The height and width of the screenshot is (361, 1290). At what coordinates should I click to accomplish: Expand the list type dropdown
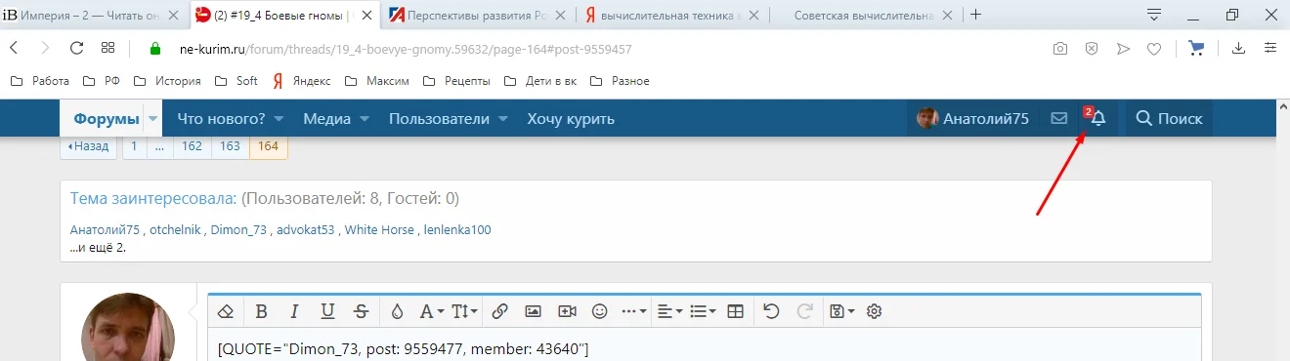click(703, 311)
